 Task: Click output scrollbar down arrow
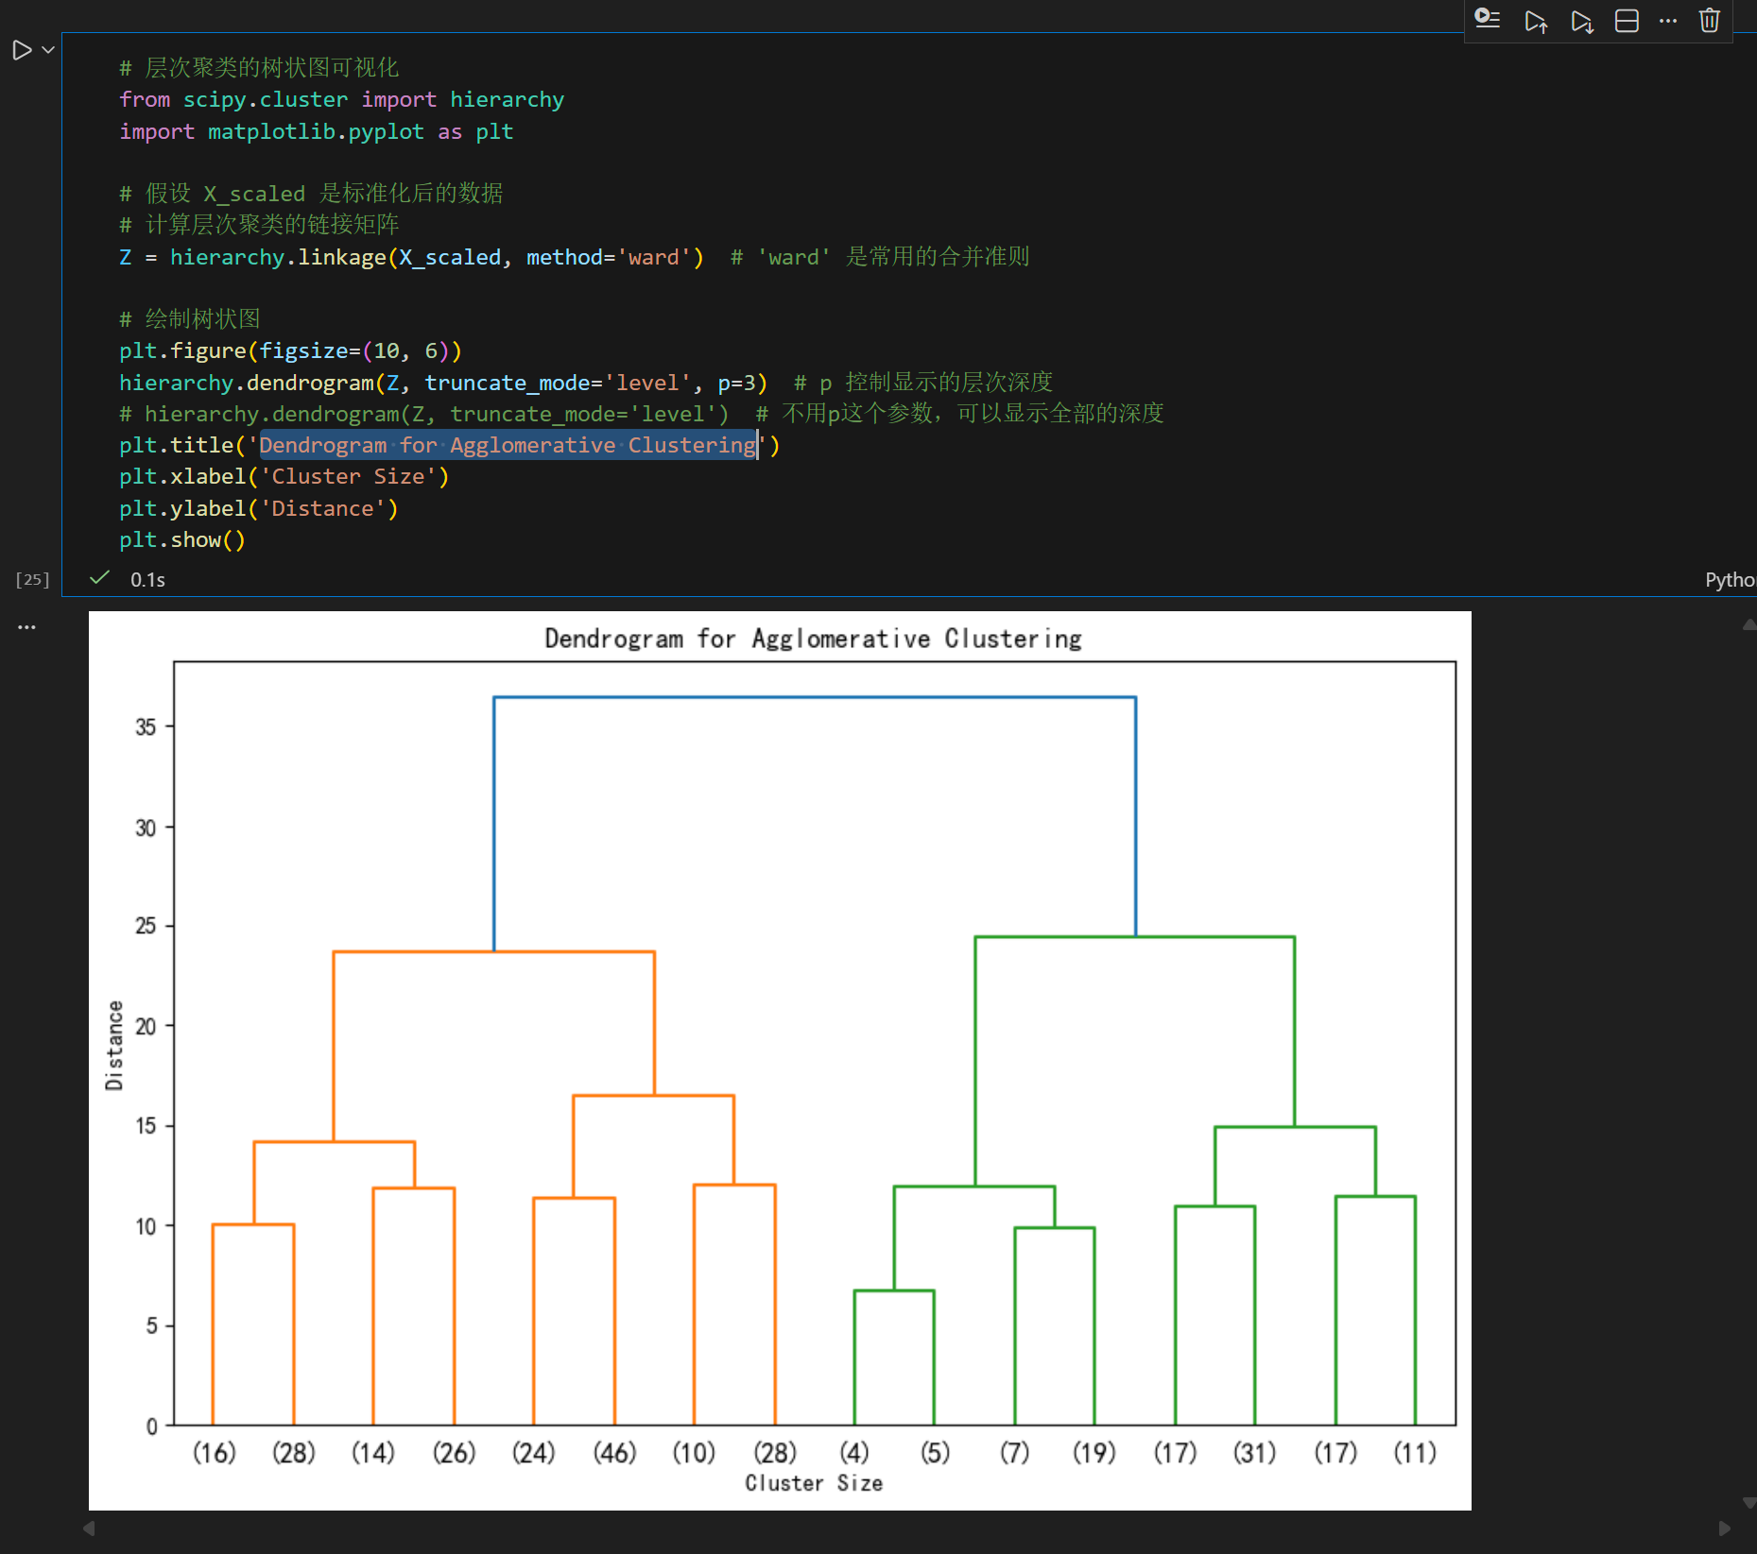[x=1748, y=1502]
